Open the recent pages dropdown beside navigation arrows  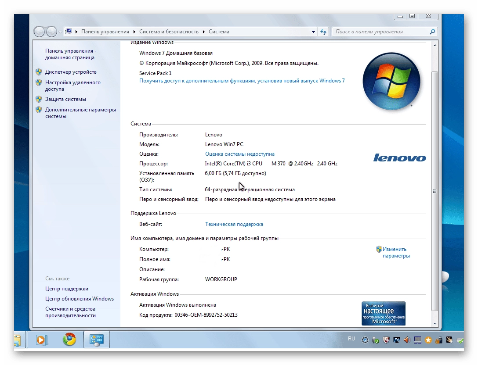[x=60, y=32]
